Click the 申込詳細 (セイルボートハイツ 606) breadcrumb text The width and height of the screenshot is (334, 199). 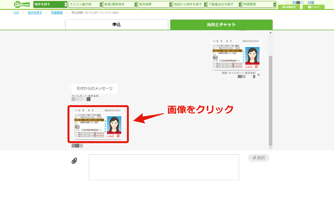click(95, 13)
